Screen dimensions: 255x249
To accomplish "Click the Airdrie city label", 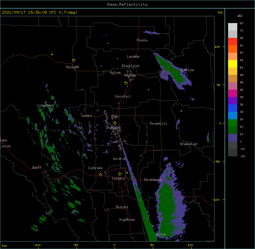I will [120, 159].
